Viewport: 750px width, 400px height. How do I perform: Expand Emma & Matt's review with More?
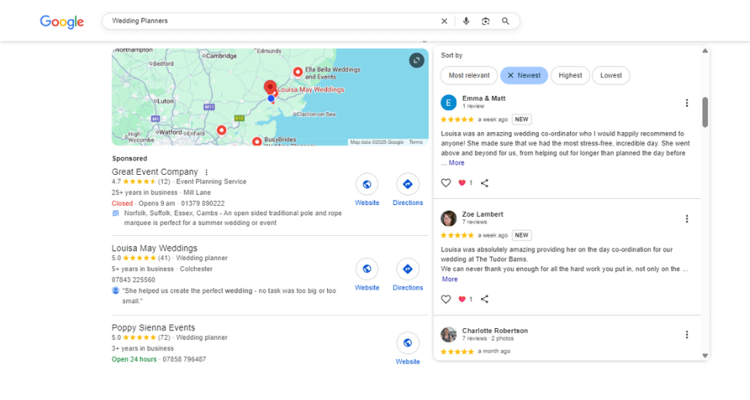pos(456,162)
